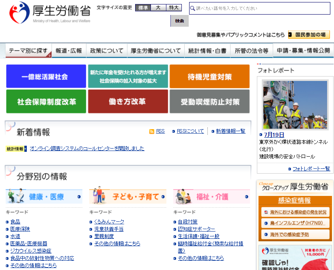
Task: Open the 所管の法令等 menu
Action: pos(252,51)
